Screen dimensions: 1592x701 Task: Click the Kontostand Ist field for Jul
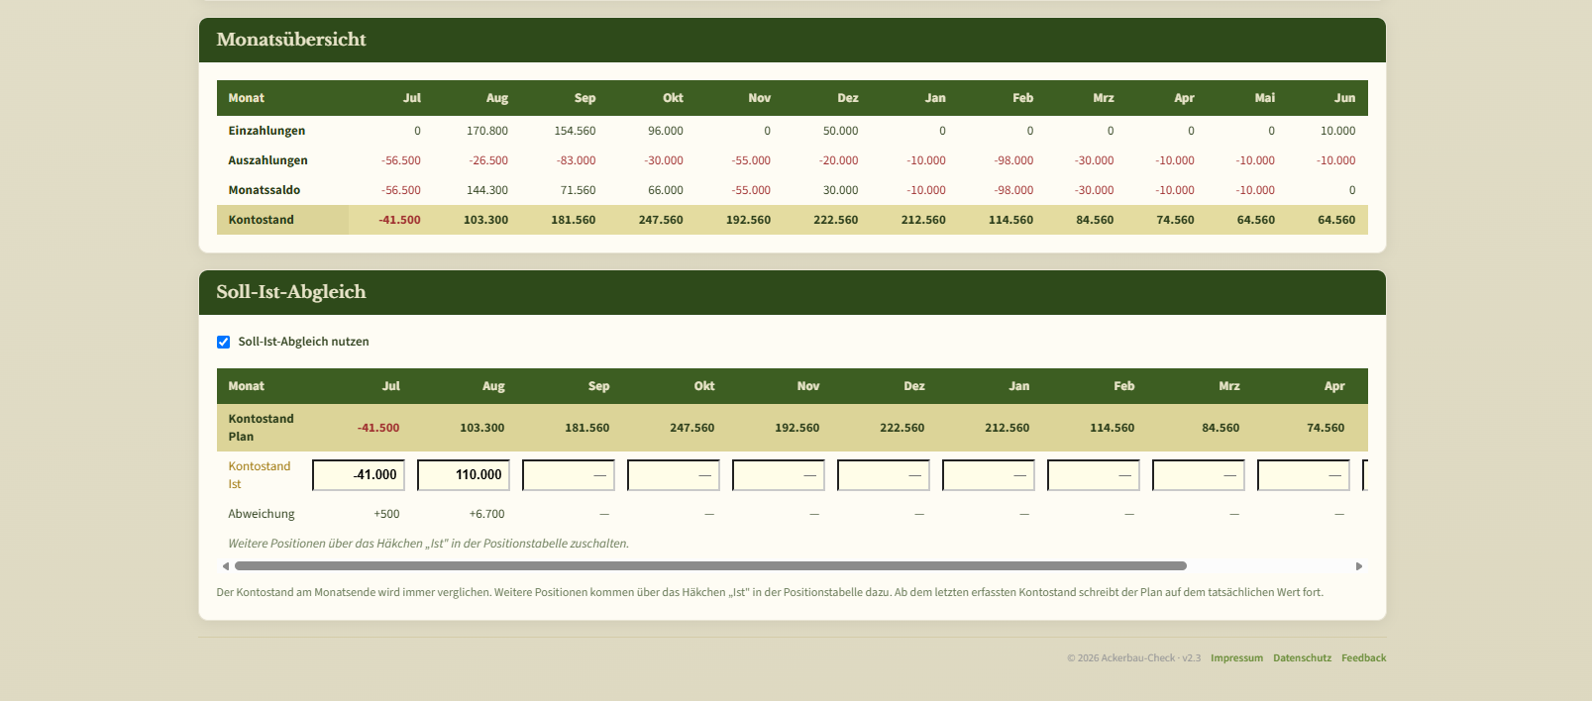coord(359,475)
